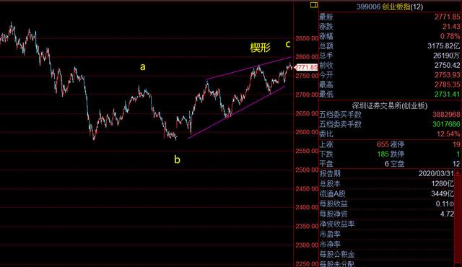Click the 2300.00 price axis label

[307, 245]
